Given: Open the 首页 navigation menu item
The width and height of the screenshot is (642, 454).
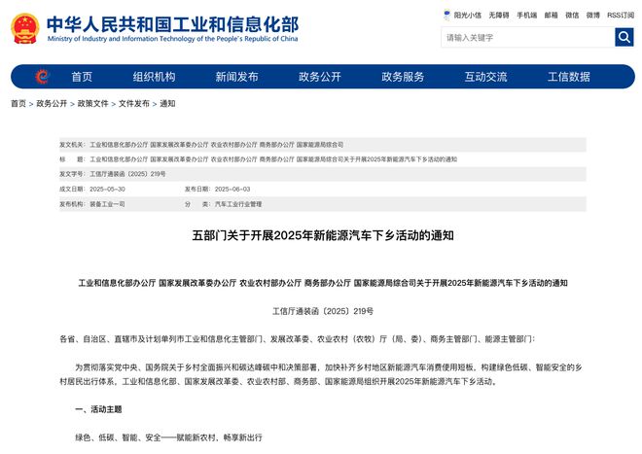Looking at the screenshot, I should tap(82, 77).
